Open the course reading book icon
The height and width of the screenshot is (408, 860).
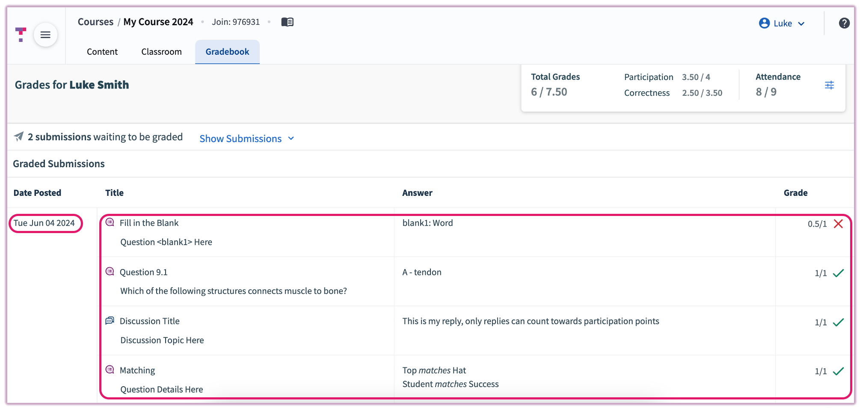(x=287, y=22)
